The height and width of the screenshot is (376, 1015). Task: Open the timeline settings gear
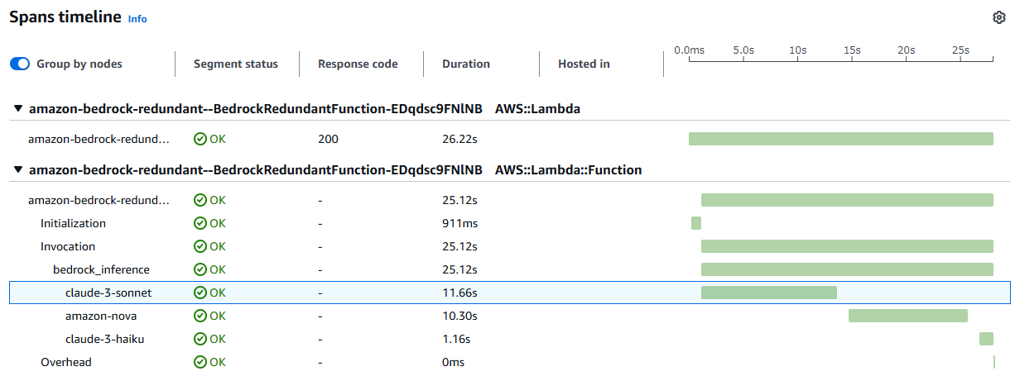click(x=998, y=18)
